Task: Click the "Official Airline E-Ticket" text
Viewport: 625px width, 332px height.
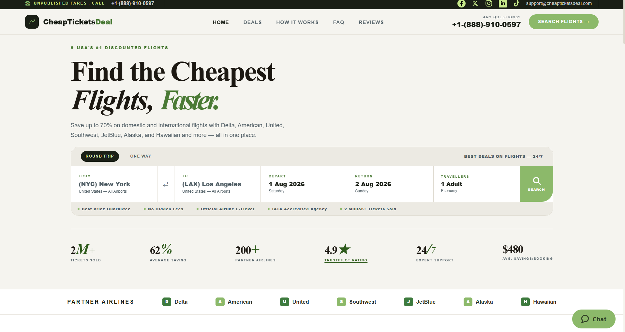Action: pyautogui.click(x=228, y=209)
